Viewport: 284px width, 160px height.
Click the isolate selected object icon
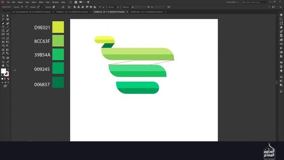pyautogui.click(x=169, y=7)
